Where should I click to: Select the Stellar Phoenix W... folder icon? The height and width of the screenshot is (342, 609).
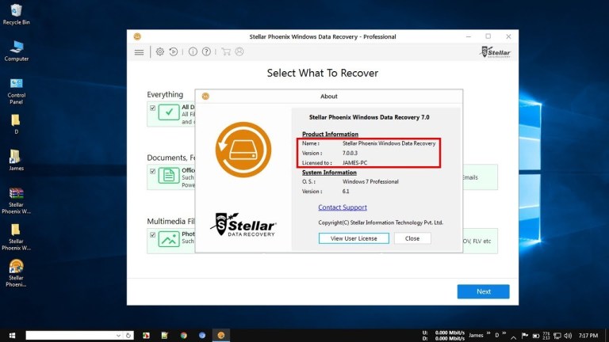tap(16, 237)
